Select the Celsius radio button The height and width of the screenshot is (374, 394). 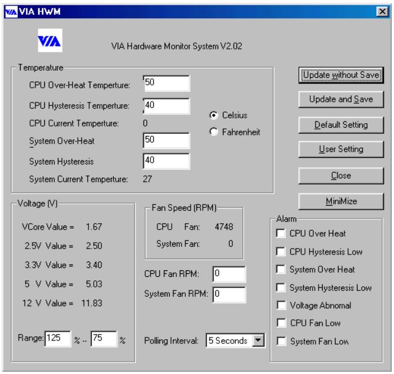point(214,115)
